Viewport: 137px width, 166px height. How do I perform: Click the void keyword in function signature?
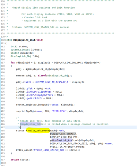(x=39, y=40)
